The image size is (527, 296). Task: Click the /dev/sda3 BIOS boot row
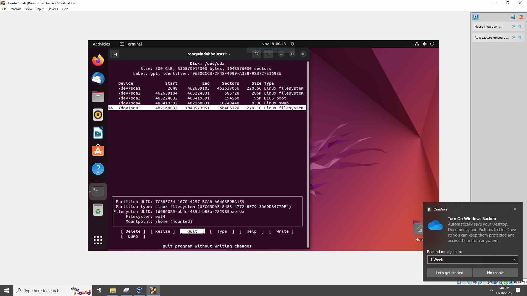point(207,98)
